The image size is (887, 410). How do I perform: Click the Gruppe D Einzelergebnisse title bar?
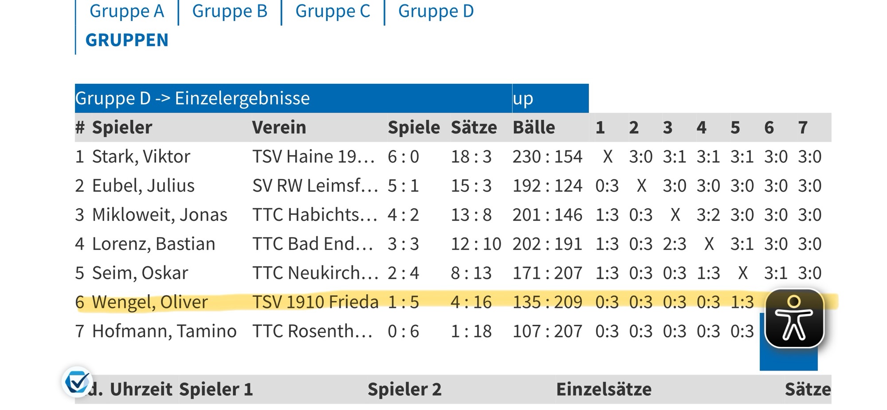tap(192, 98)
